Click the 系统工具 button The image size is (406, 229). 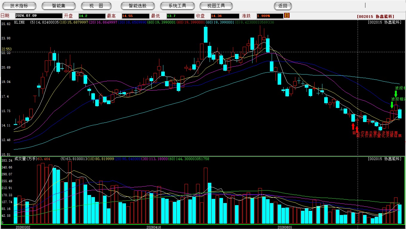[177, 6]
